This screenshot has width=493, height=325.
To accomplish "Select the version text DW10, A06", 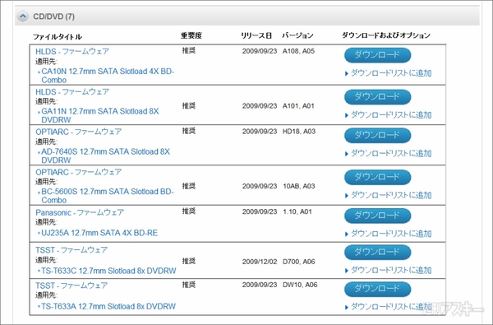I will [300, 285].
